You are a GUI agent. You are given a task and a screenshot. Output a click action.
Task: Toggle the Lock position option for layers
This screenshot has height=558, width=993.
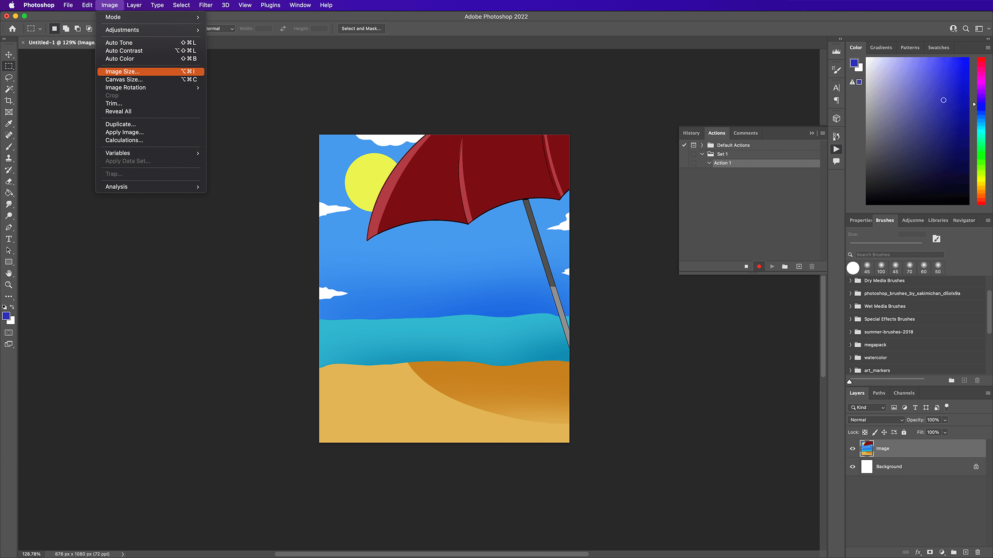(884, 432)
